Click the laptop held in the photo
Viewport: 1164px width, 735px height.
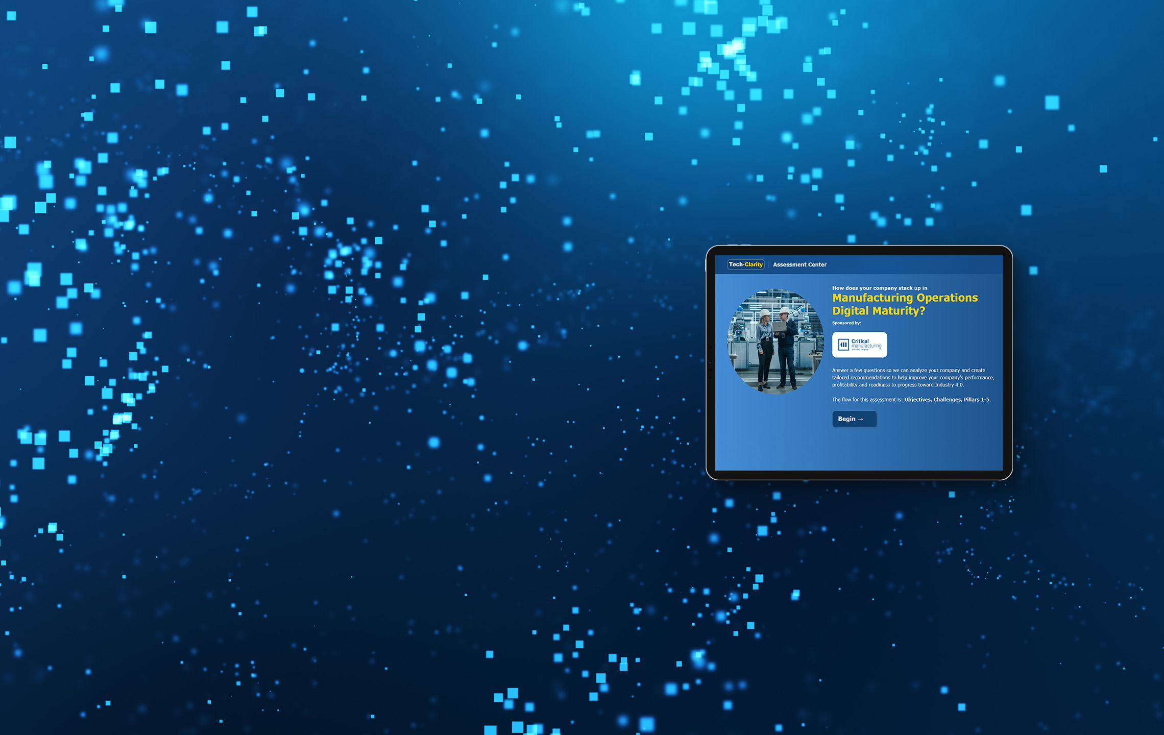[x=779, y=326]
